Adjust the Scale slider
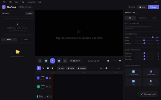Image resolution: width=161 pixels, height=100 pixels. pyautogui.click(x=144, y=40)
